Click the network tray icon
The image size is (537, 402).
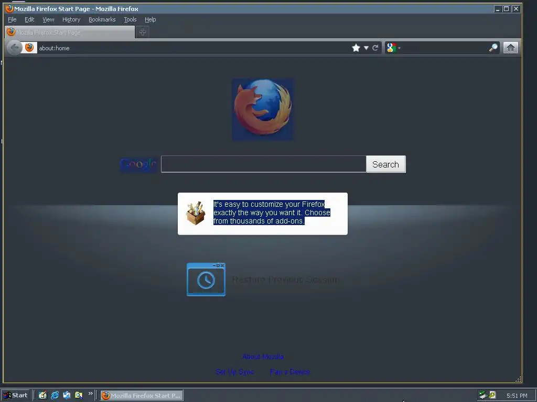[x=483, y=396]
